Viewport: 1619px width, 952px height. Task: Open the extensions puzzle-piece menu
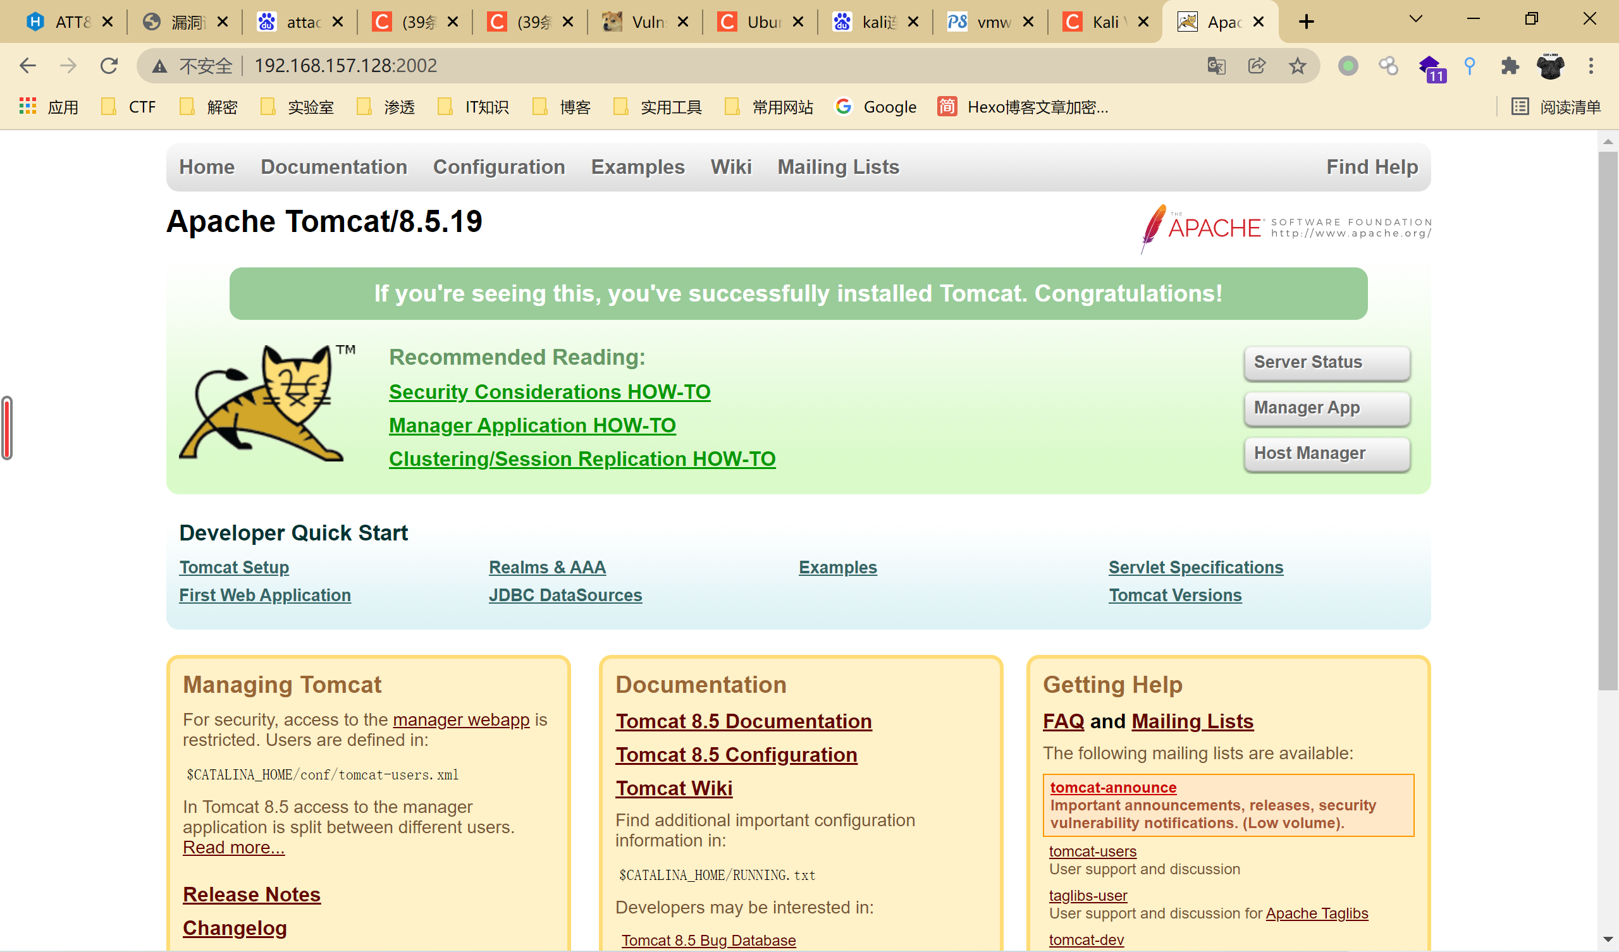pyautogui.click(x=1510, y=66)
